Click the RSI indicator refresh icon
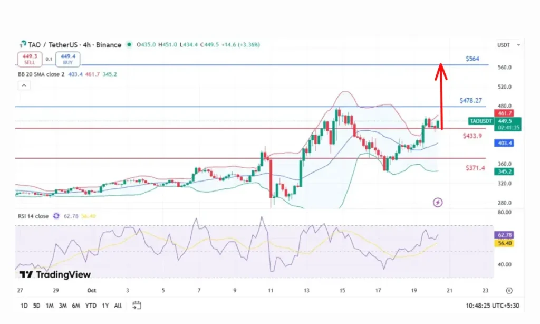The width and height of the screenshot is (540, 324). click(x=56, y=216)
